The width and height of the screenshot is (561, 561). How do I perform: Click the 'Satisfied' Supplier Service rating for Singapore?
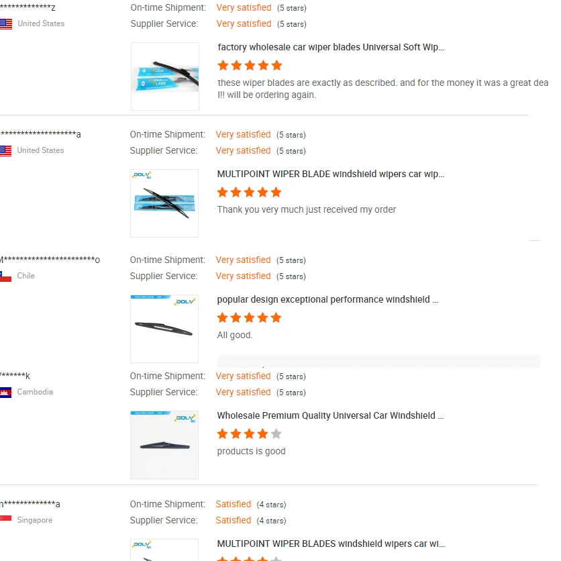point(234,520)
